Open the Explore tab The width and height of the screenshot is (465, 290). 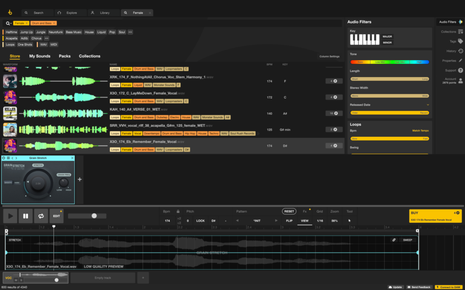[x=70, y=13]
